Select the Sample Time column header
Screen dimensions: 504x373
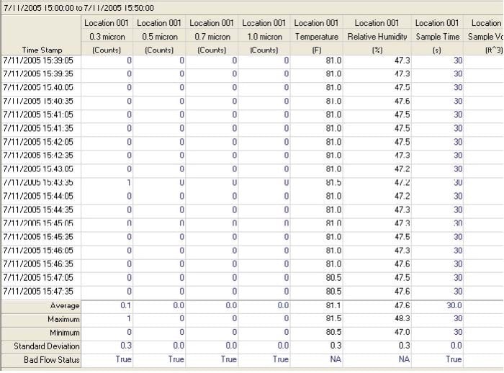coord(437,36)
